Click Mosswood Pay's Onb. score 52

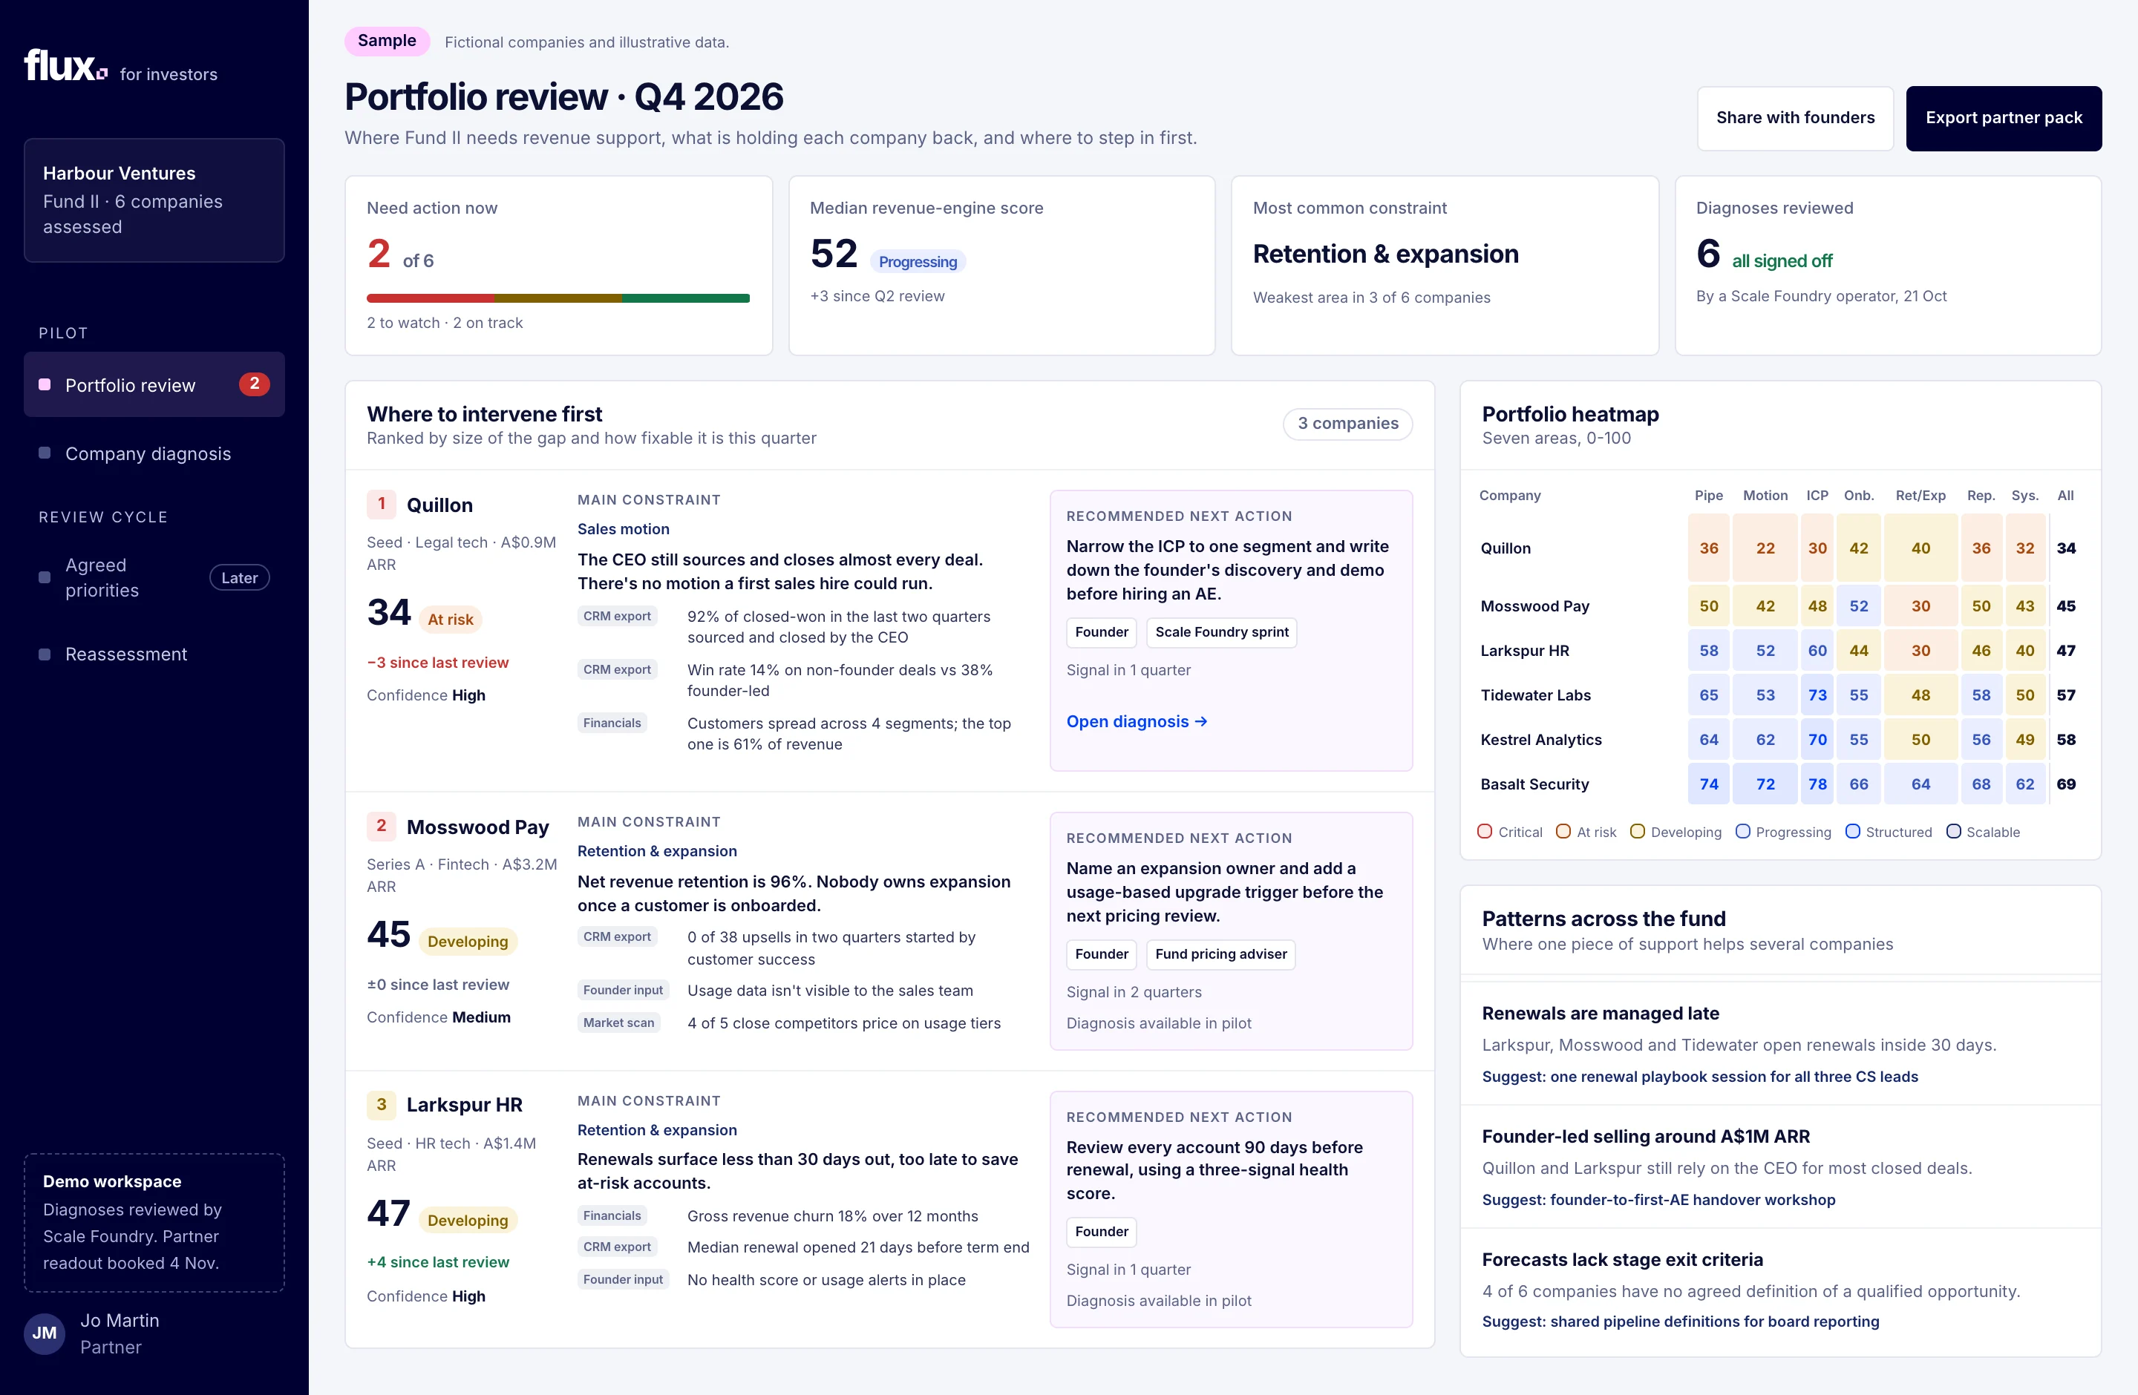point(1859,606)
